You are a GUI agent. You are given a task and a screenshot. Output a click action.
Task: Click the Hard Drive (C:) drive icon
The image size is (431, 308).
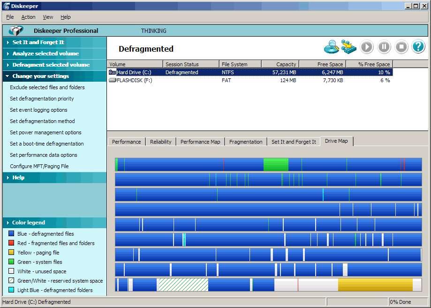112,72
